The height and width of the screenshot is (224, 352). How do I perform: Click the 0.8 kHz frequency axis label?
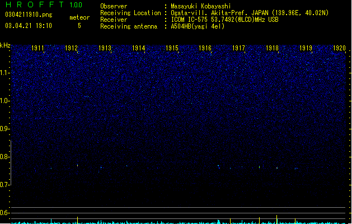[x=5, y=157]
